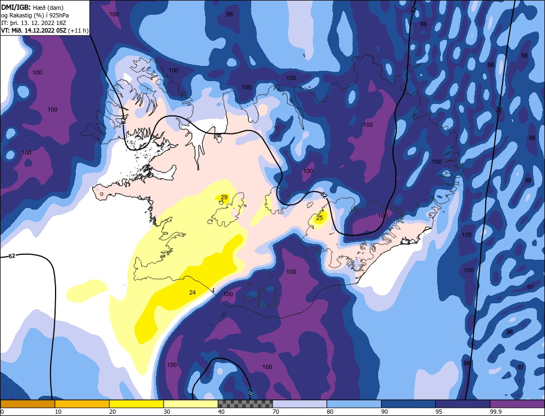Click the legend tick label '95'
The width and height of the screenshot is (545, 416).
point(438,412)
